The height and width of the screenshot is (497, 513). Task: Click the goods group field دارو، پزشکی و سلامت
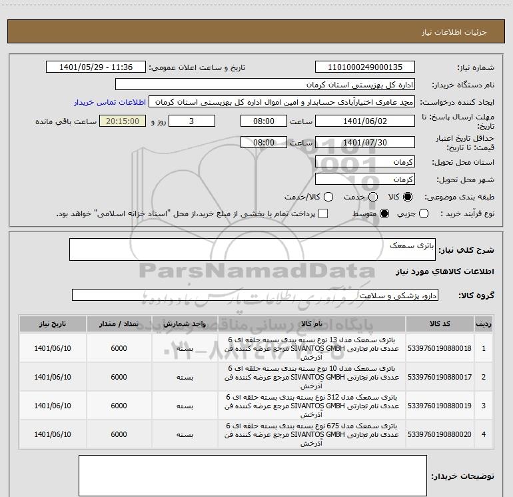(x=255, y=295)
